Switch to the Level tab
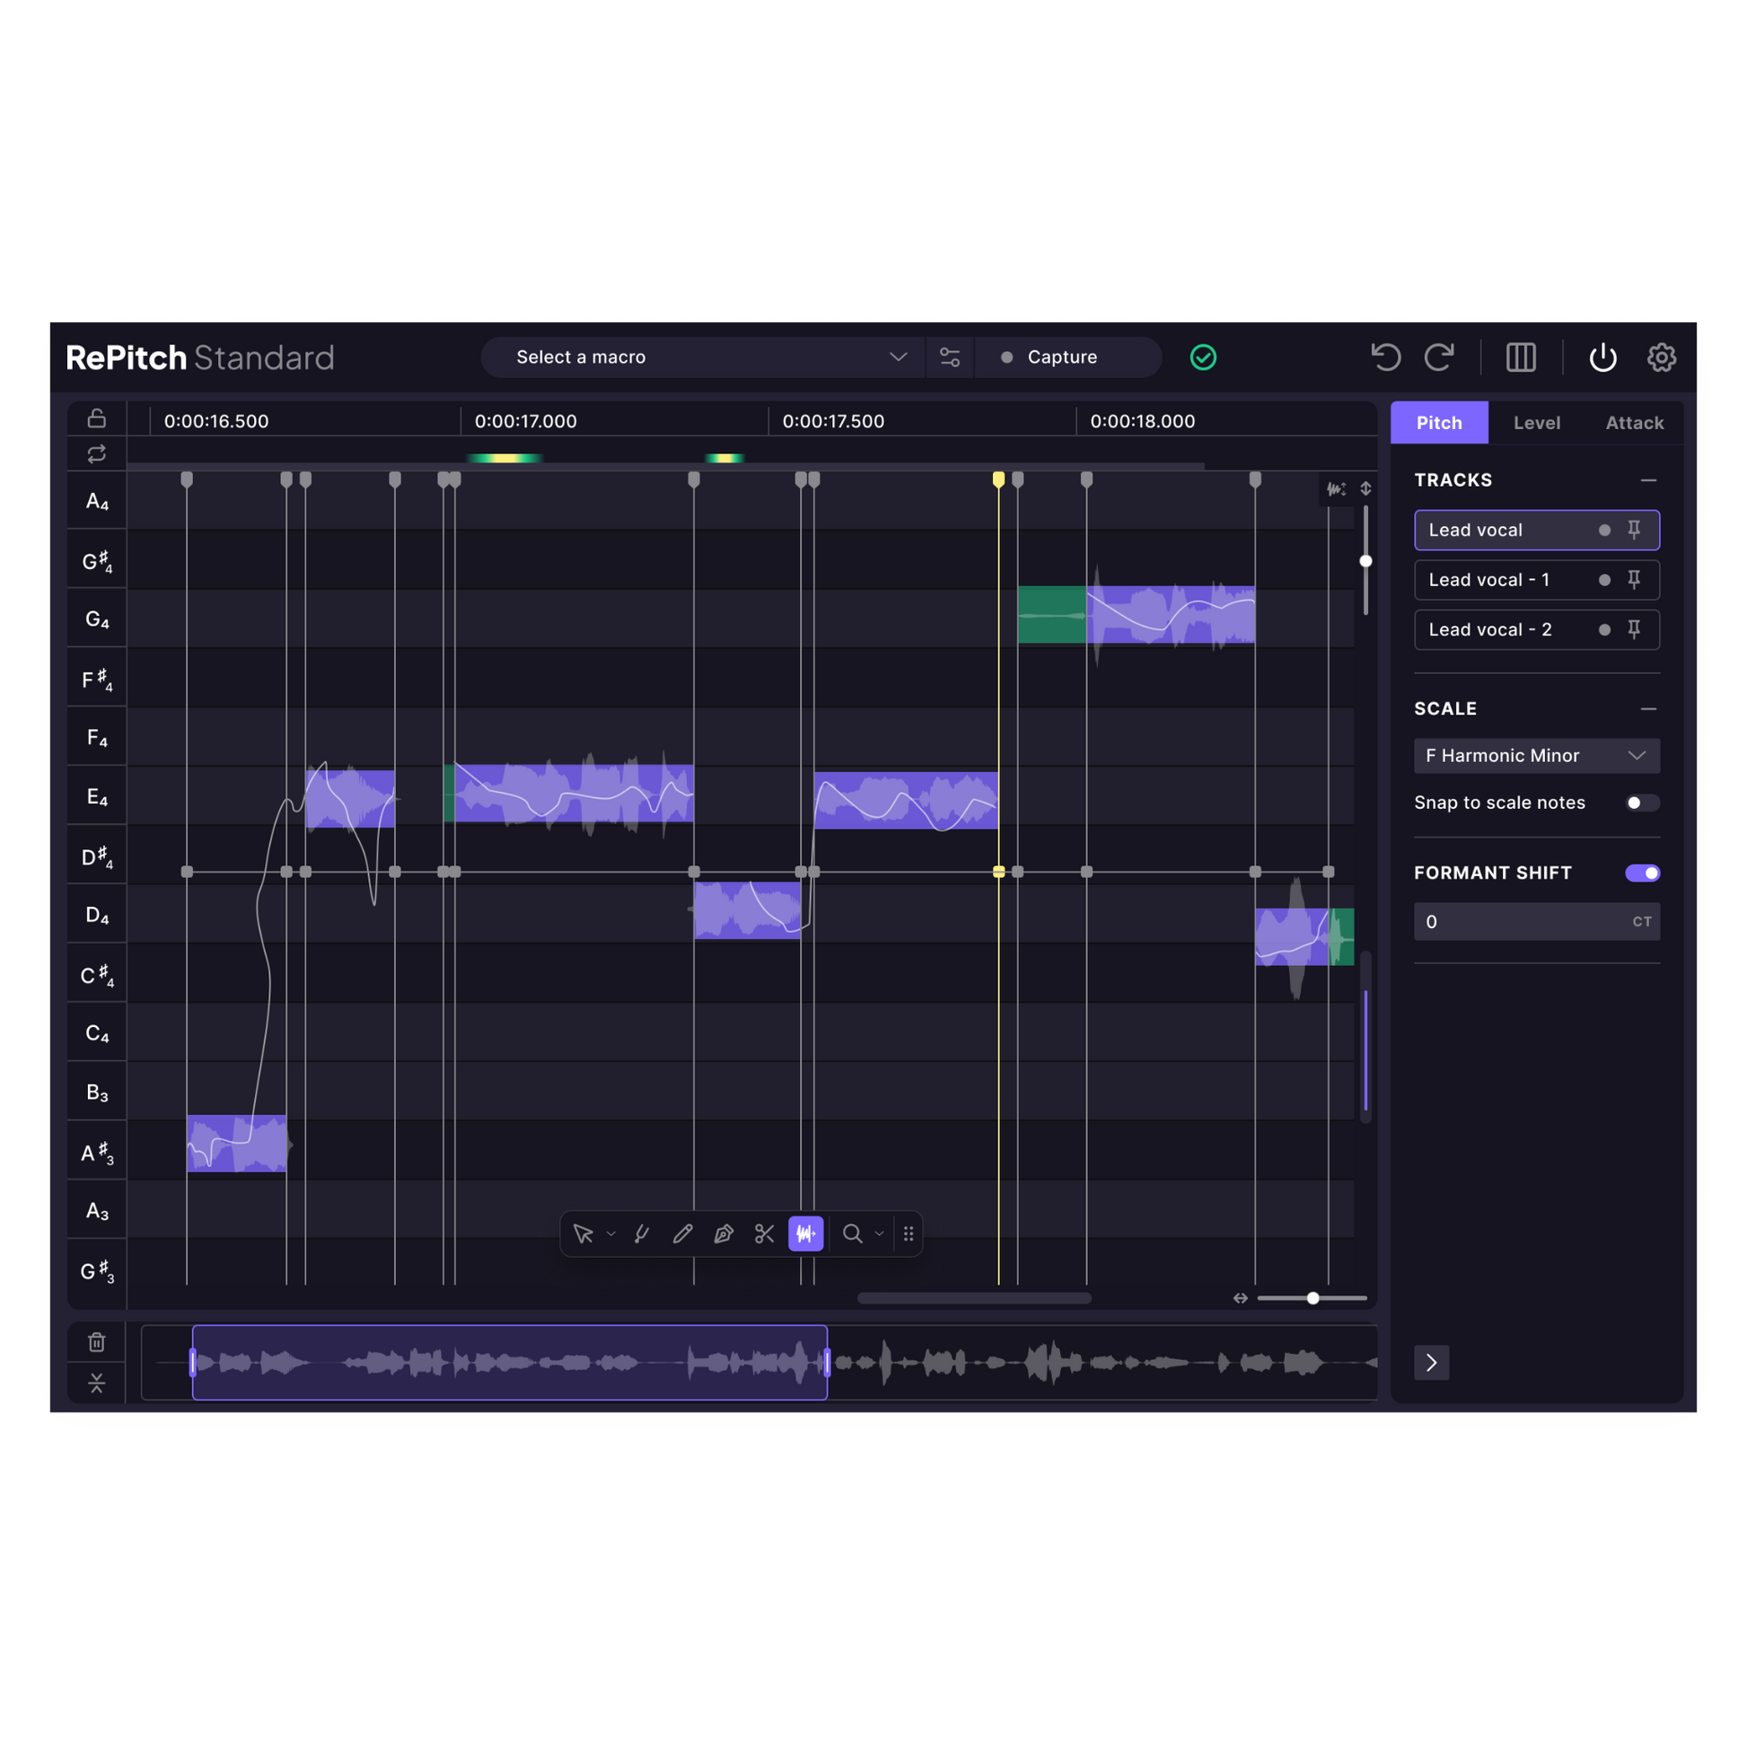 click(1536, 423)
